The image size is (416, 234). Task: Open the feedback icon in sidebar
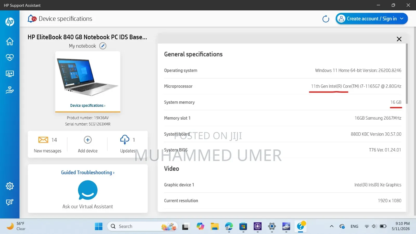10,202
